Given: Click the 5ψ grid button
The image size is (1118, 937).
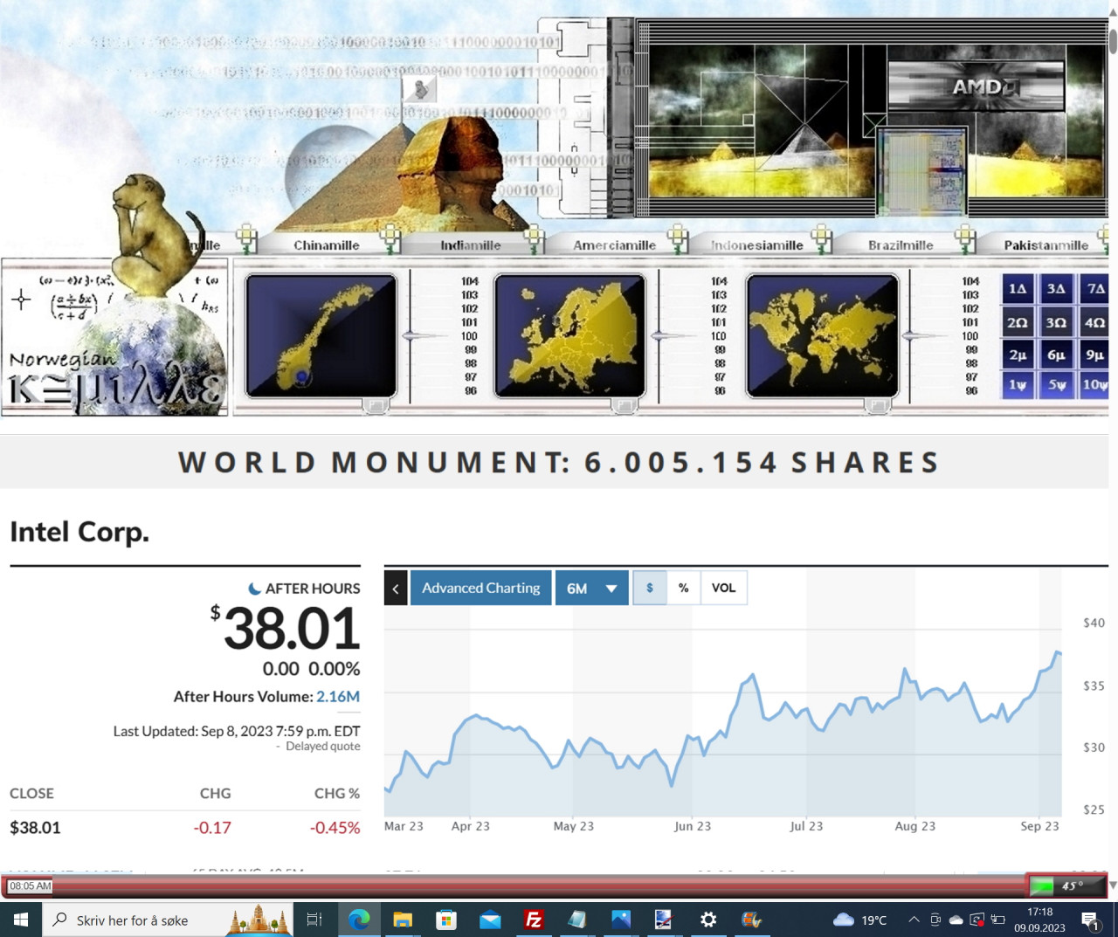Looking at the screenshot, I should click(x=1056, y=384).
